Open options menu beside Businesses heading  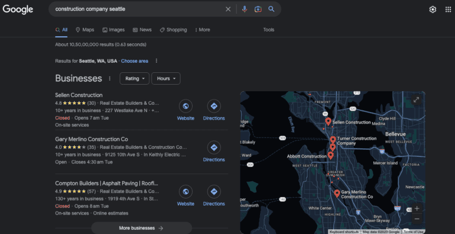(x=110, y=78)
